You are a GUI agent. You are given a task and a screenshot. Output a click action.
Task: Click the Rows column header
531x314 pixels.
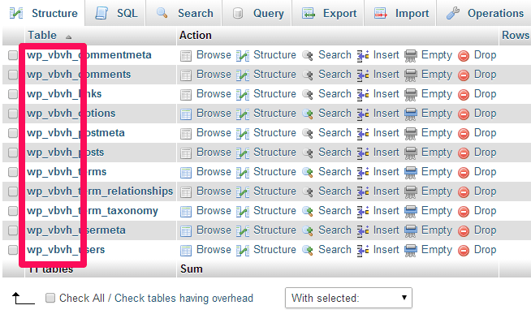click(x=516, y=35)
